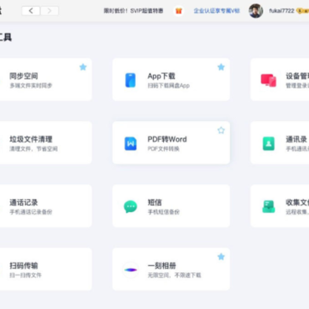The height and width of the screenshot is (309, 309).
Task: Click the 扫一扫传文件 description
Action: coord(26,276)
